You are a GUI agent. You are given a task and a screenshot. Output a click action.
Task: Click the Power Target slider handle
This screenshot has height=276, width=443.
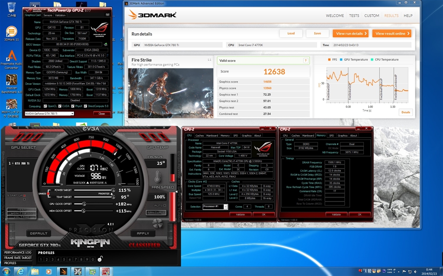113,190
